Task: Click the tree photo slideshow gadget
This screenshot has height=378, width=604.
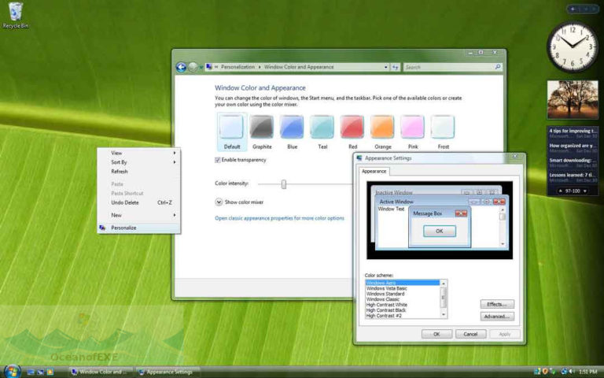Action: (573, 99)
